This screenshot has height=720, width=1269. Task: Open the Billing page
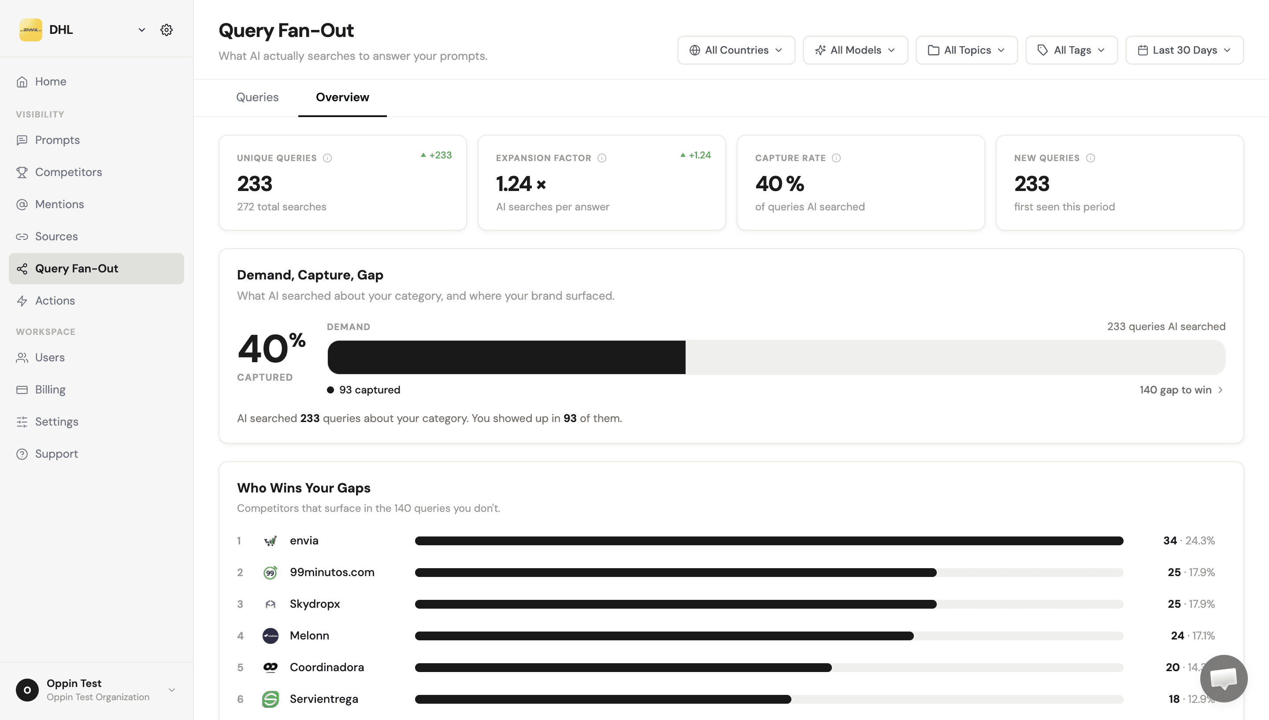[x=96, y=389]
